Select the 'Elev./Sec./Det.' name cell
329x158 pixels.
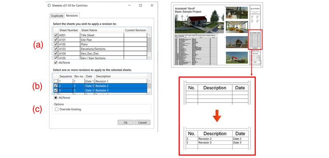[102, 53]
